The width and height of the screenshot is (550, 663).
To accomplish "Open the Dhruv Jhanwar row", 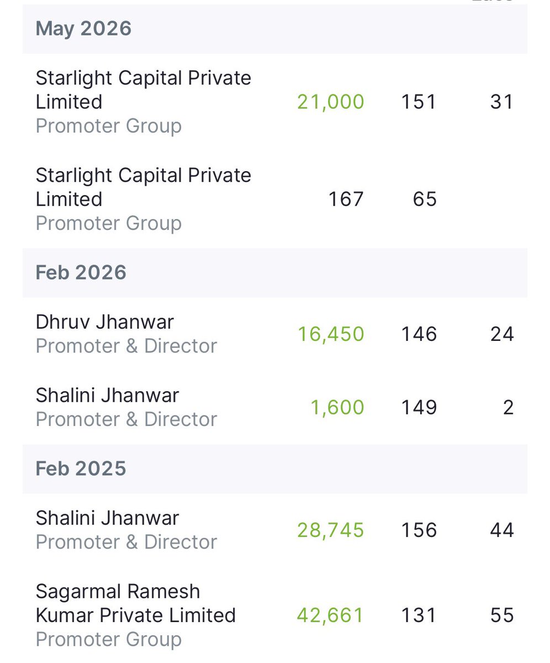I will tap(275, 334).
